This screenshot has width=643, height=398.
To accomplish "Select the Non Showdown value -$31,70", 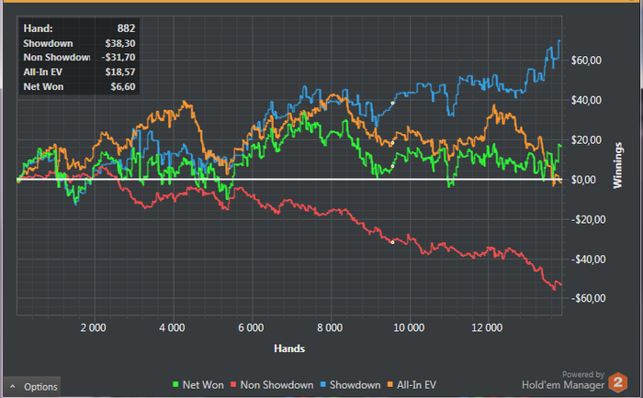I will (118, 58).
